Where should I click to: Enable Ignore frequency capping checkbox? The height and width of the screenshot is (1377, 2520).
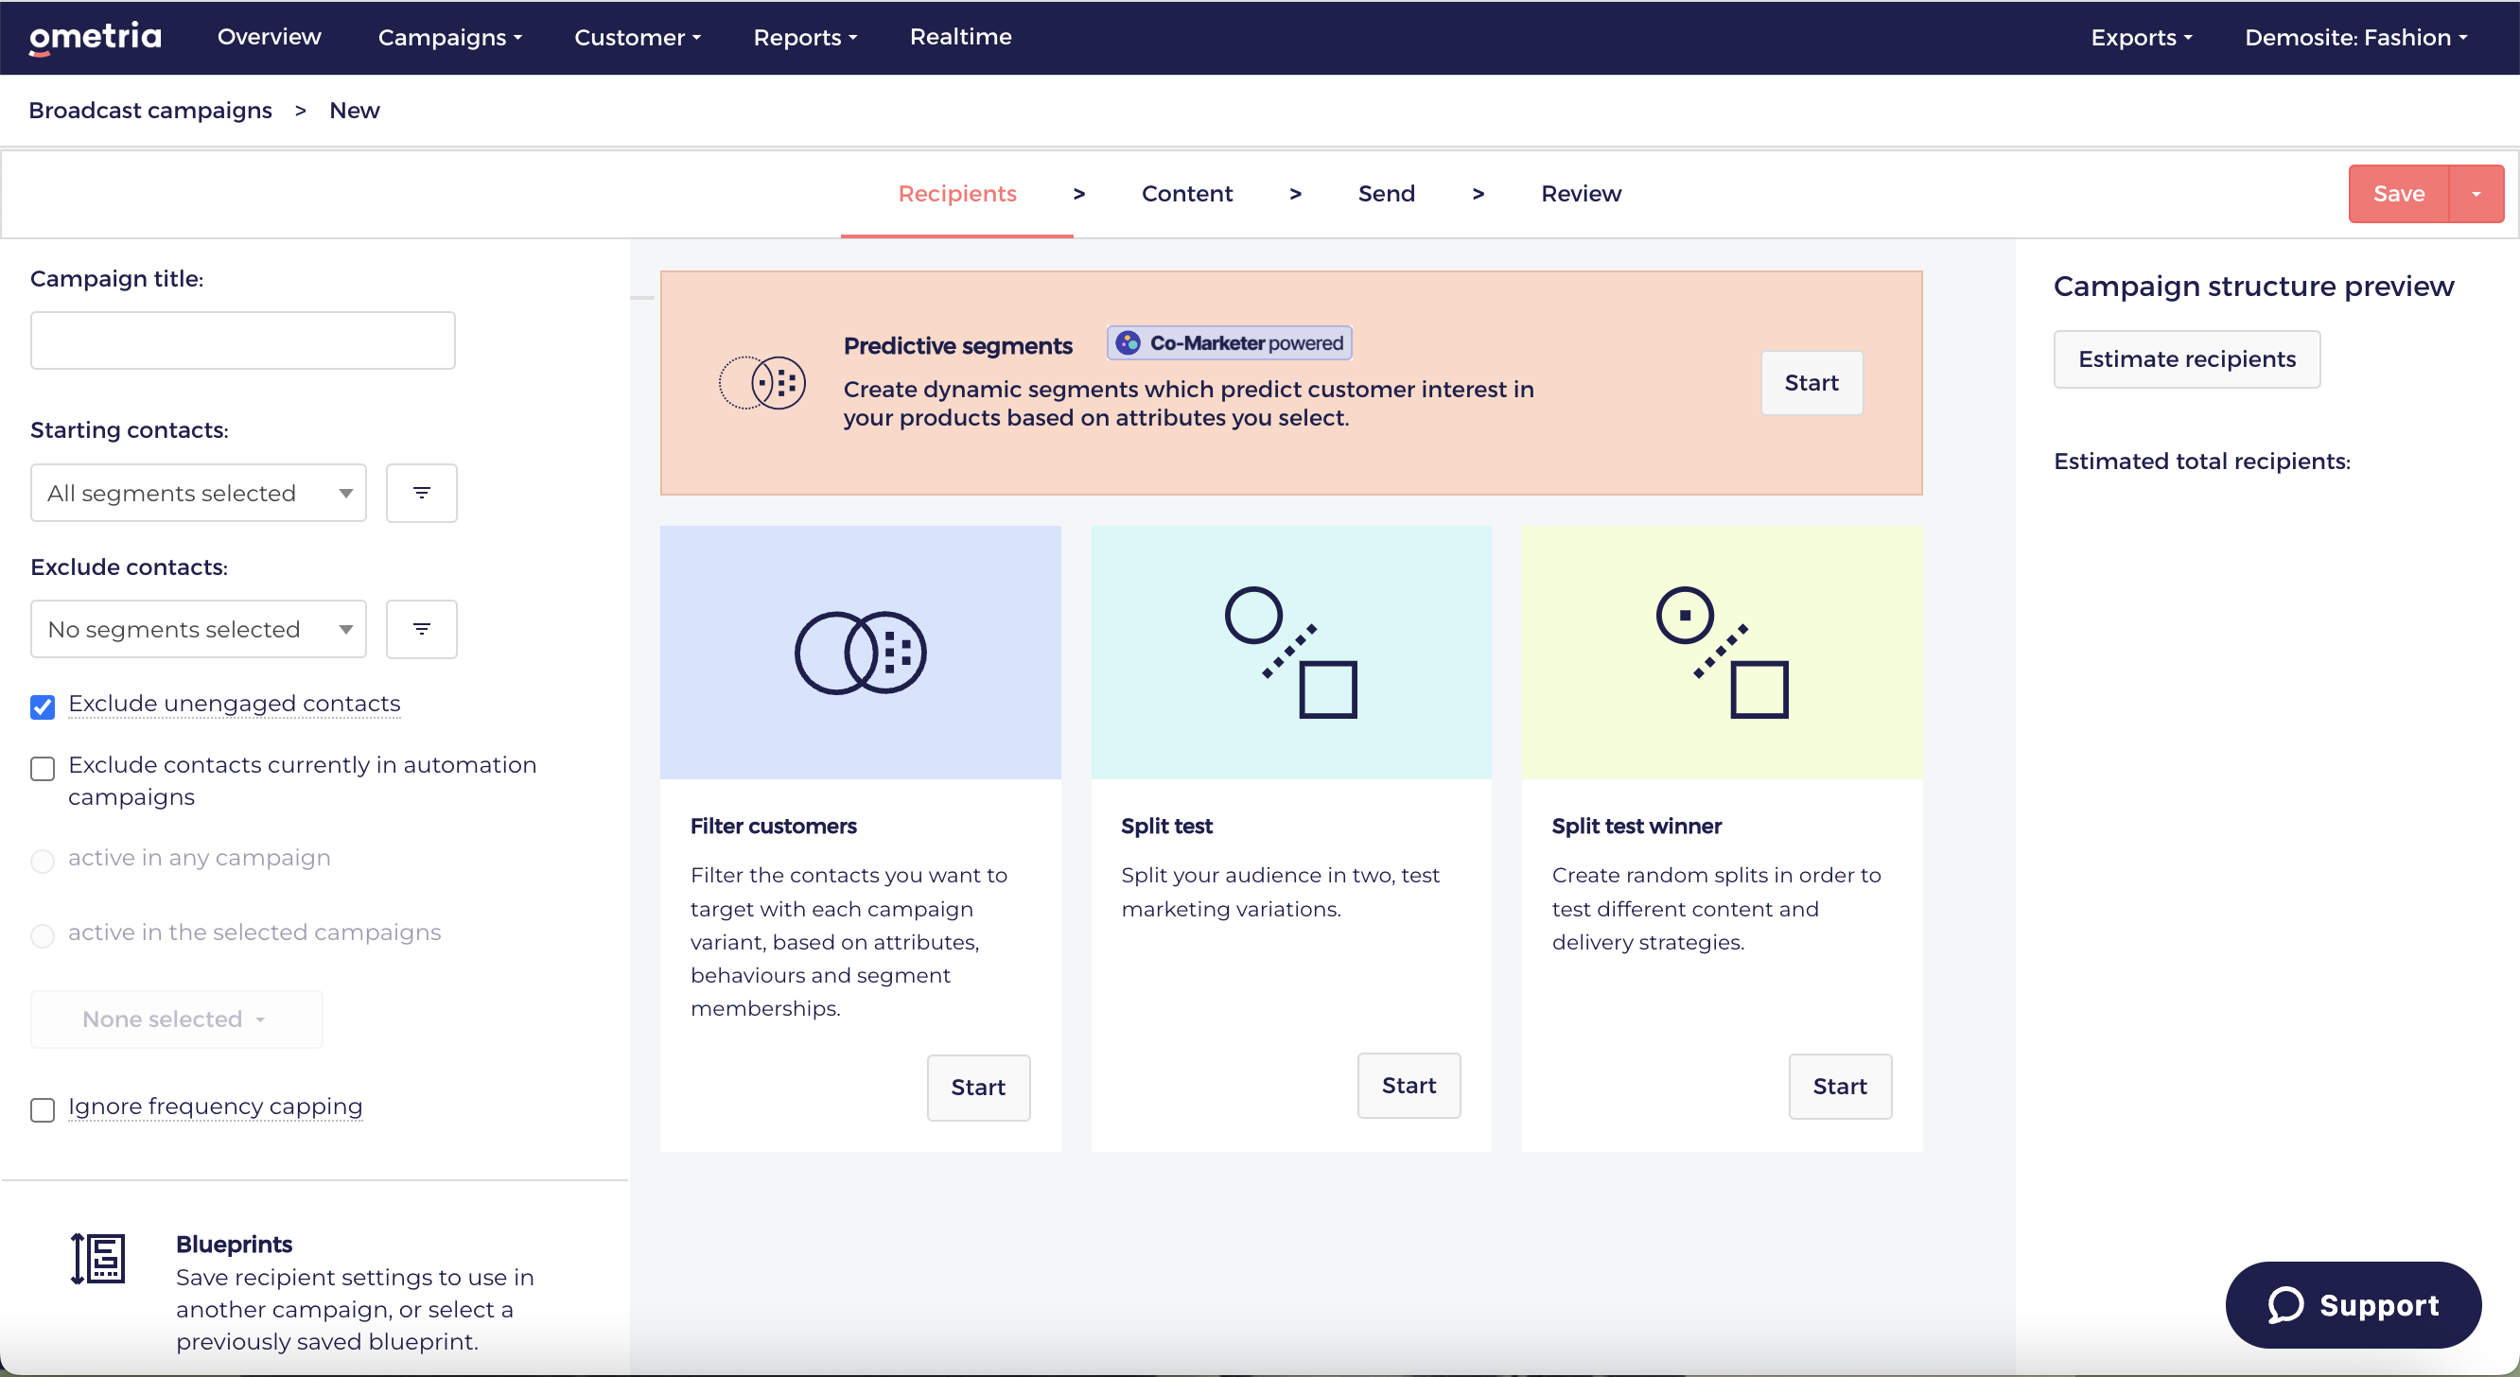pos(42,1109)
